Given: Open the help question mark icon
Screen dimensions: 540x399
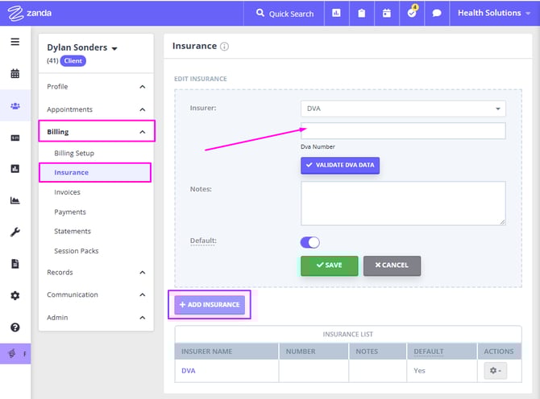Looking at the screenshot, I should click(x=15, y=327).
